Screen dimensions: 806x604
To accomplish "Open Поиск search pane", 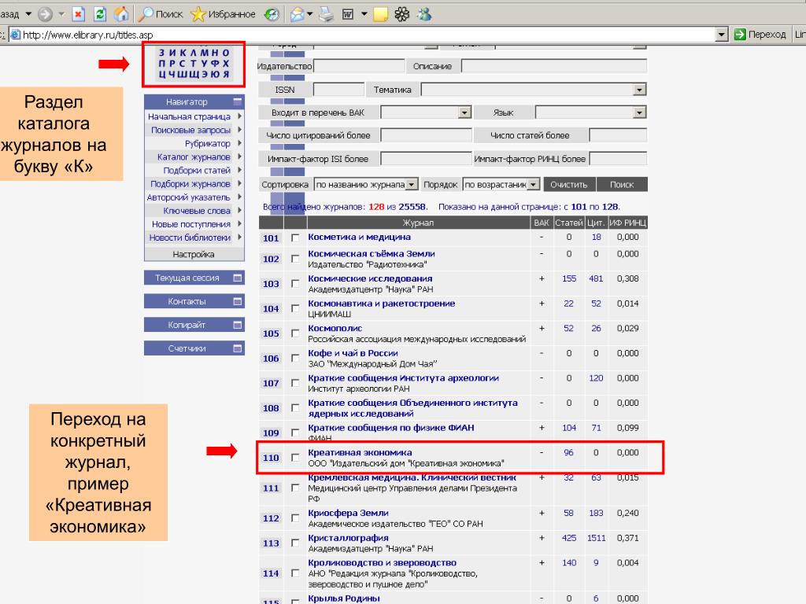I will coord(161,14).
